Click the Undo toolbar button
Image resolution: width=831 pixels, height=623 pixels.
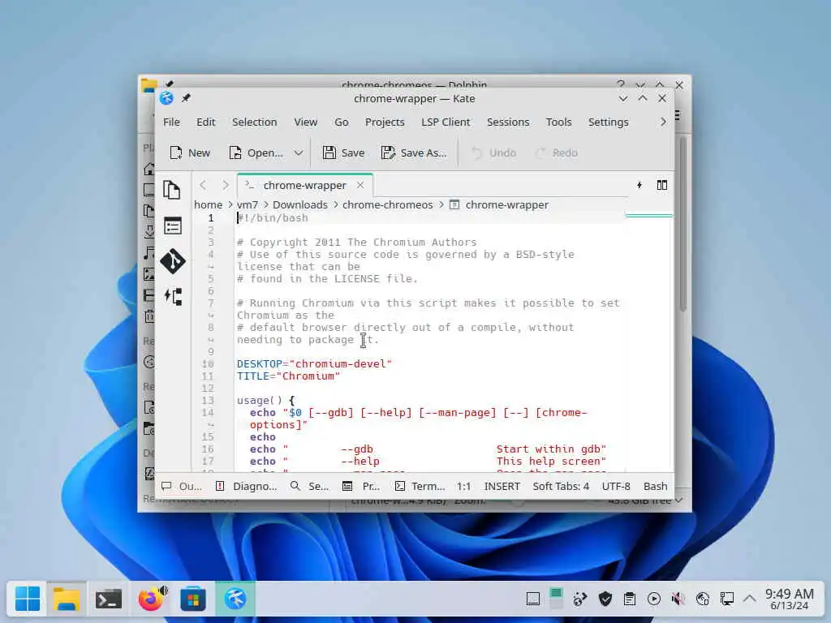click(x=494, y=153)
